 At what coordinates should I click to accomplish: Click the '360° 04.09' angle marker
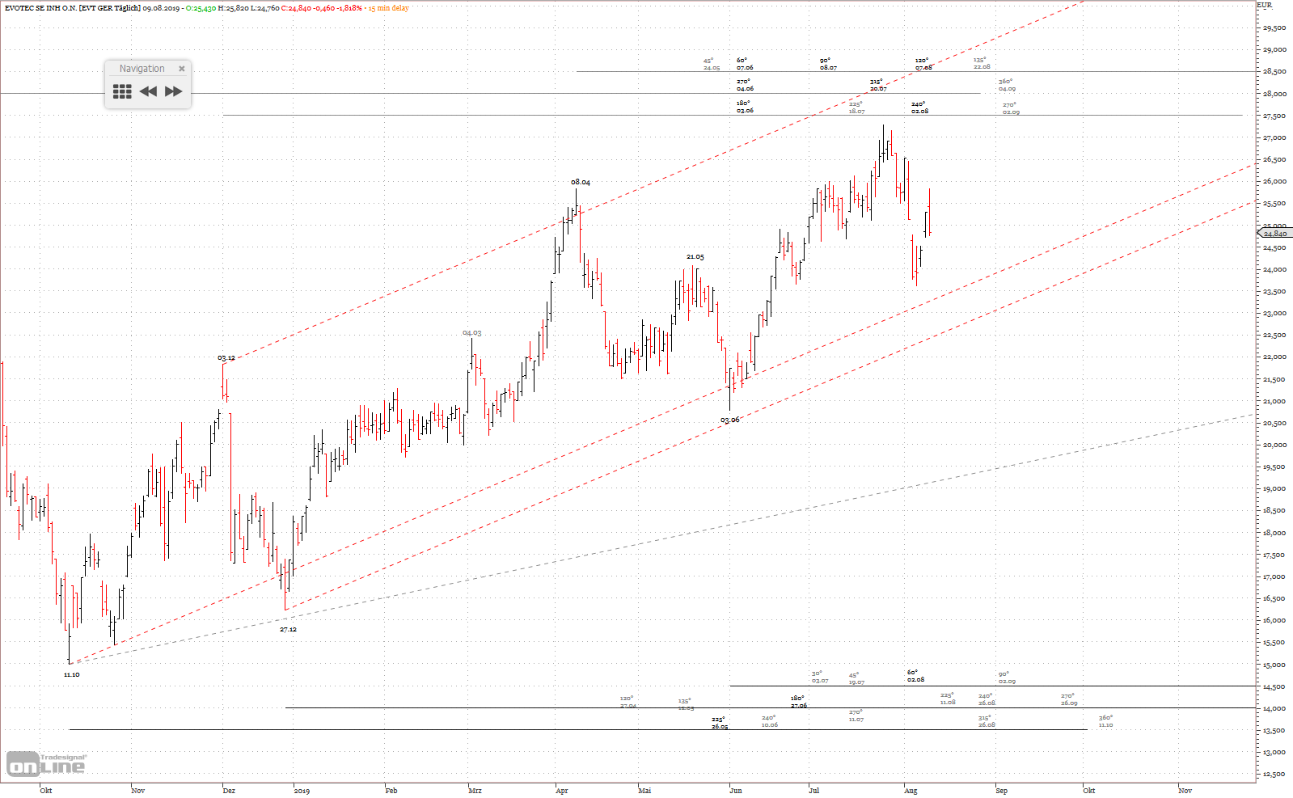tap(1007, 85)
